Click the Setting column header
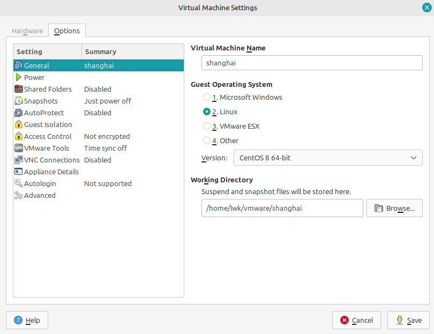The height and width of the screenshot is (334, 434). point(47,51)
